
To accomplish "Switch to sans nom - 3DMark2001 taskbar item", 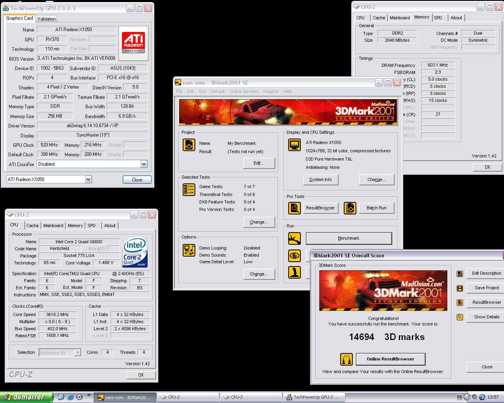I will coord(125,397).
